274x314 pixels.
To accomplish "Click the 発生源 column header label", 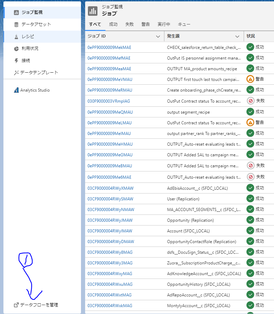I will pyautogui.click(x=173, y=36).
